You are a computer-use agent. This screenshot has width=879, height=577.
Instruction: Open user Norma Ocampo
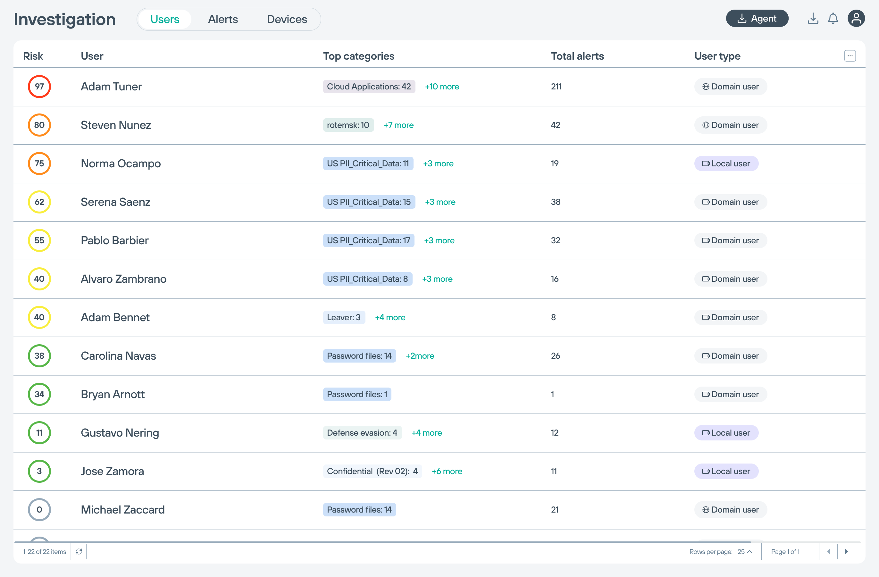(x=121, y=163)
